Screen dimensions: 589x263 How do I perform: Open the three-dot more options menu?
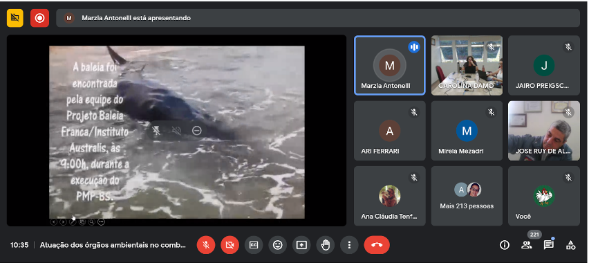349,245
